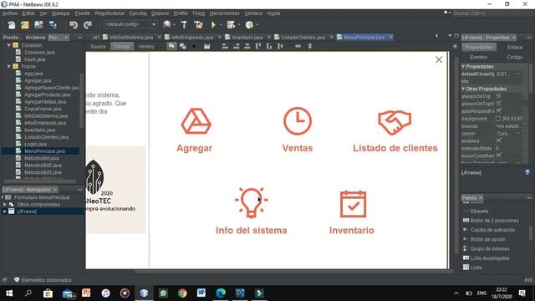Open WhatsApp from taskbar
The height and width of the screenshot is (301, 535).
[163, 293]
